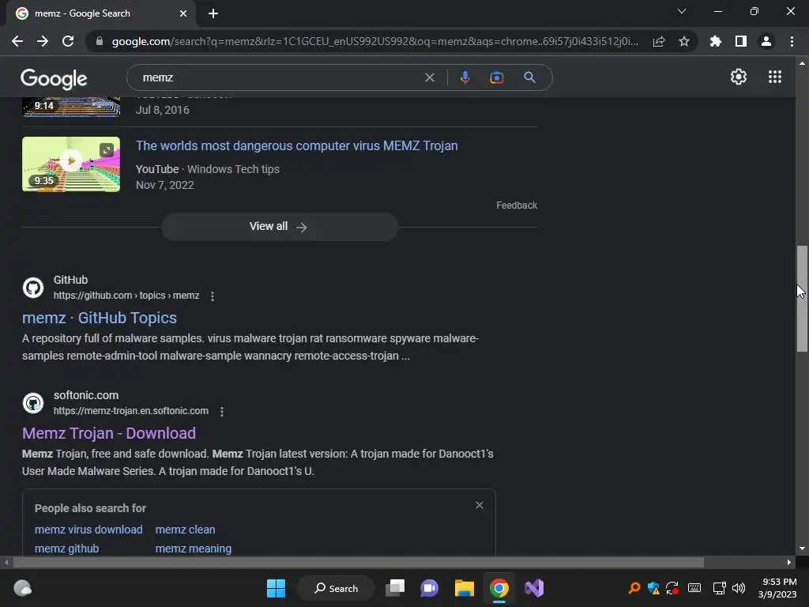Screen dimensions: 809x607
Task: Reload the Google search page
Action: tap(68, 41)
